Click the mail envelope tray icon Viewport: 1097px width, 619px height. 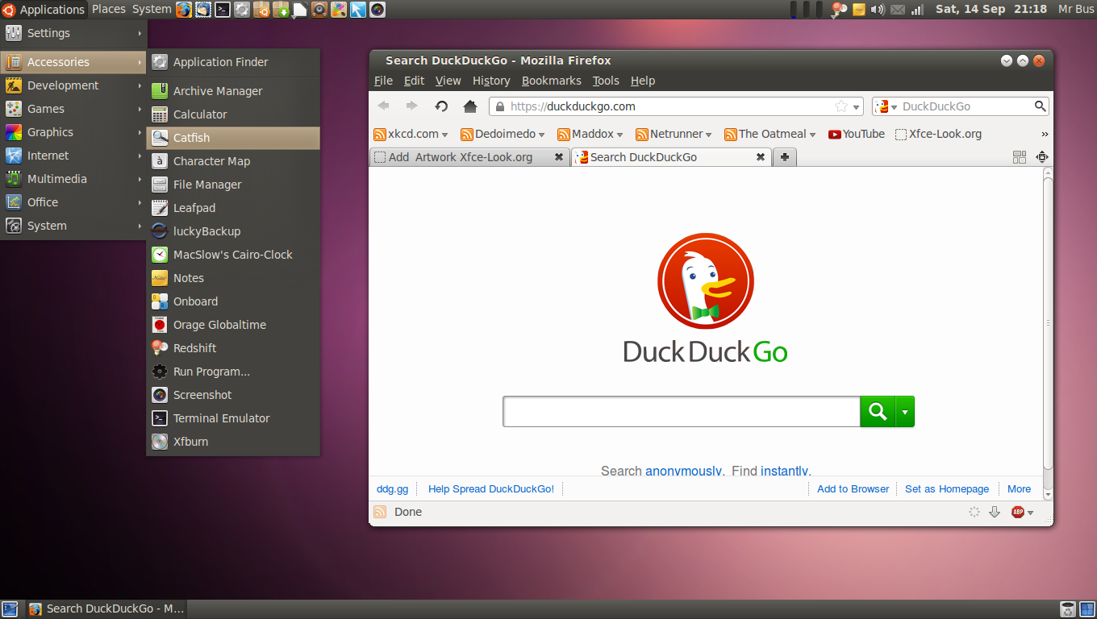tap(898, 10)
